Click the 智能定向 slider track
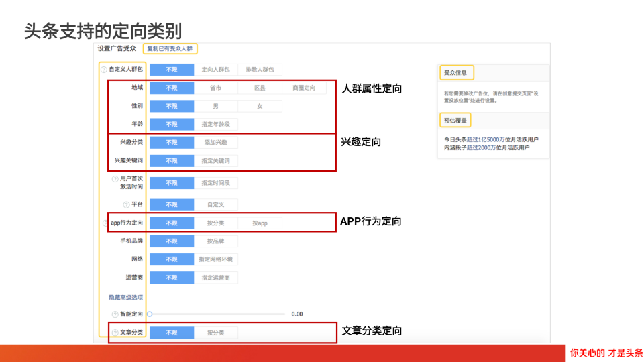 217,314
